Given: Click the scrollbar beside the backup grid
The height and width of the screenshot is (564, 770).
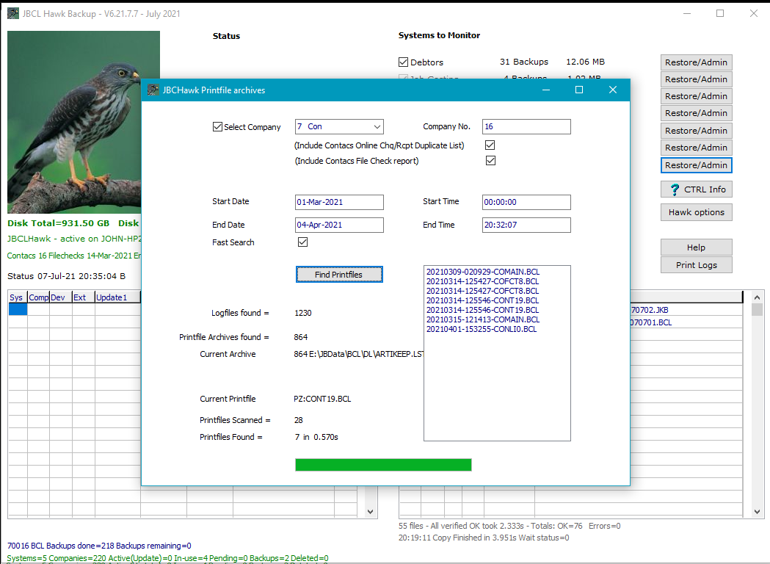Looking at the screenshot, I should click(x=757, y=404).
